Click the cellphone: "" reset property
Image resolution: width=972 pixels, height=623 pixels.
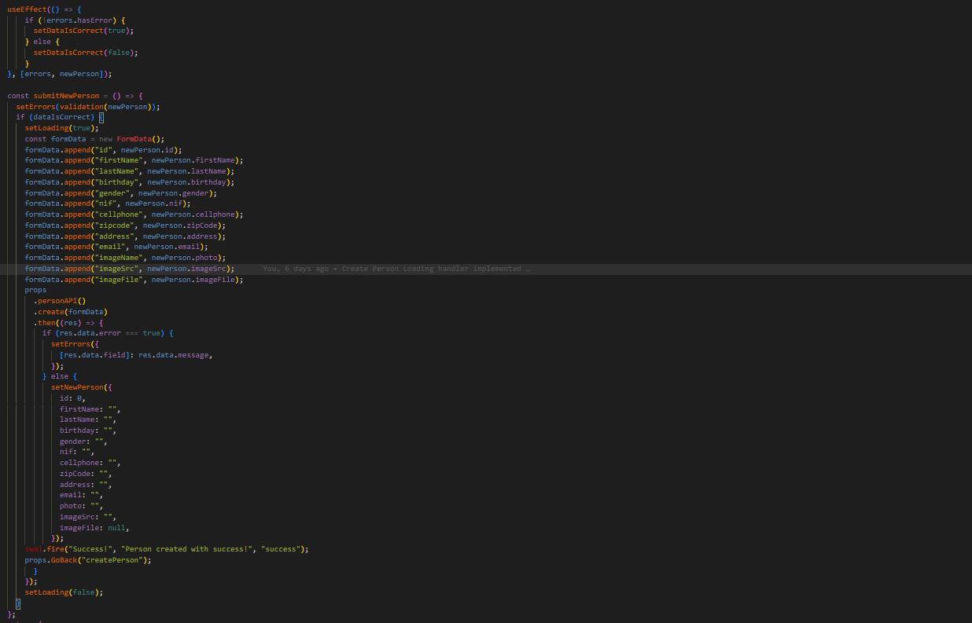click(90, 463)
